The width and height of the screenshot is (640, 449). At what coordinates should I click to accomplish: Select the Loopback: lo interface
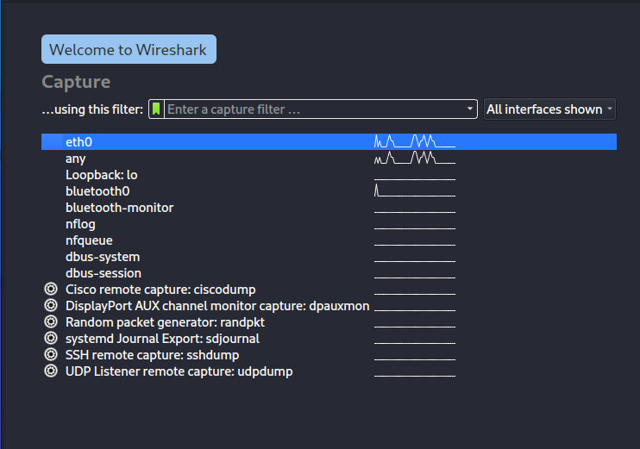click(329, 175)
